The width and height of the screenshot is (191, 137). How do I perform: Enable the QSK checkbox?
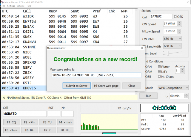175,17
